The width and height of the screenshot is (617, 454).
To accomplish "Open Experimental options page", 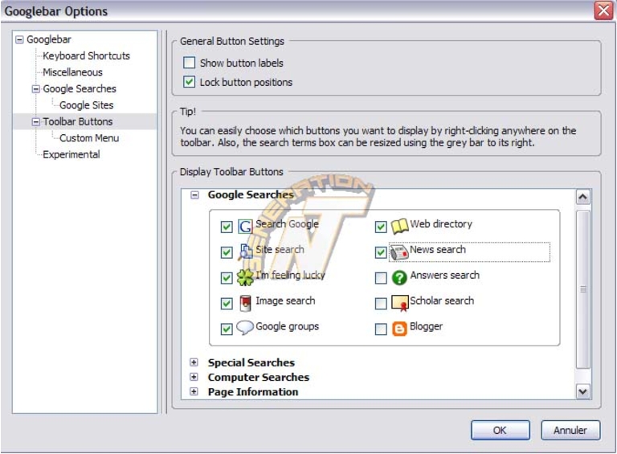I will (x=72, y=155).
